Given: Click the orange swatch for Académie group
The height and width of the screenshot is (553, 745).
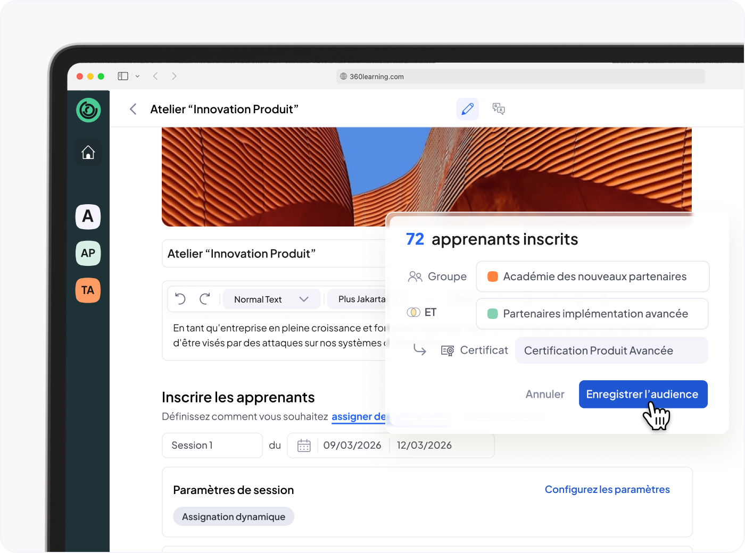Looking at the screenshot, I should [x=493, y=276].
